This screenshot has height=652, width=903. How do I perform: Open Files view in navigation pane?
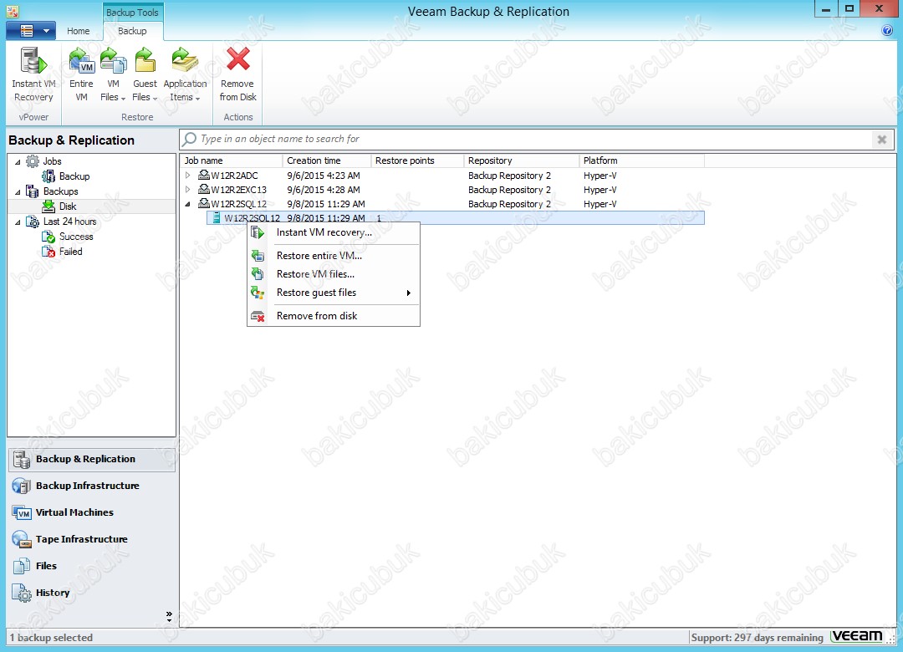92,566
